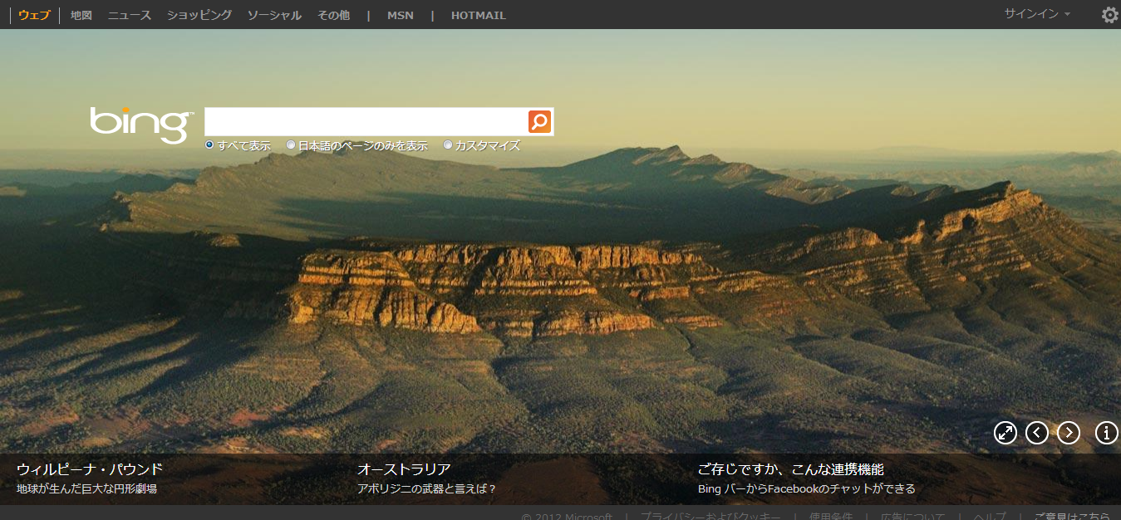Expand the サインイン dropdown
Viewport: 1121px width, 520px height.
pos(1037,14)
